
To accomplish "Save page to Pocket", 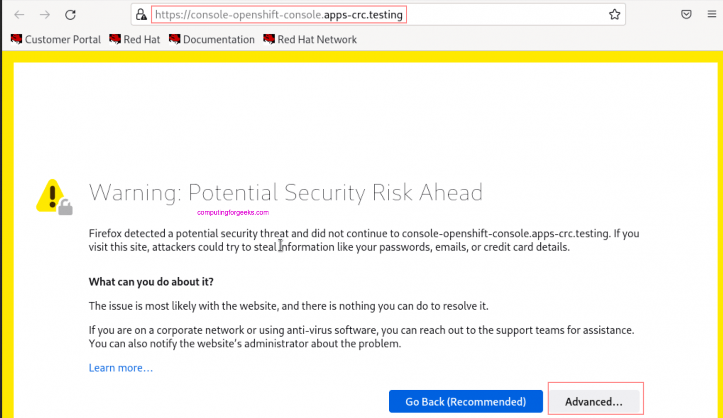I will (686, 14).
